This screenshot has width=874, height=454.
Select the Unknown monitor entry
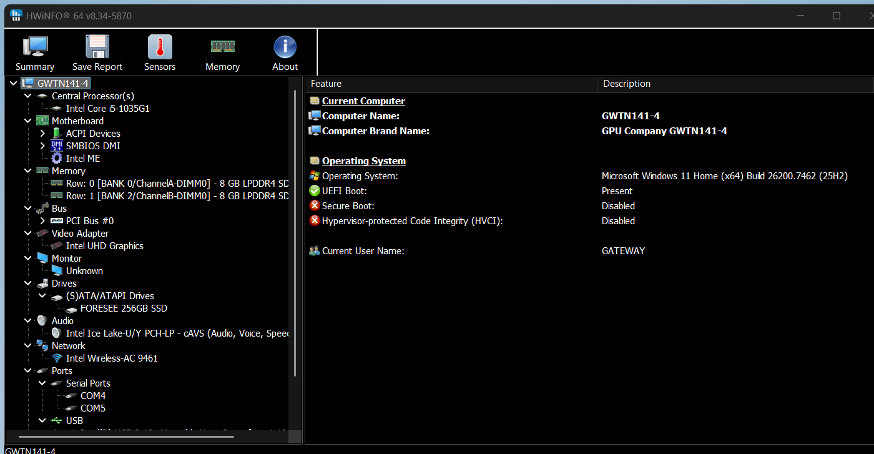(84, 270)
